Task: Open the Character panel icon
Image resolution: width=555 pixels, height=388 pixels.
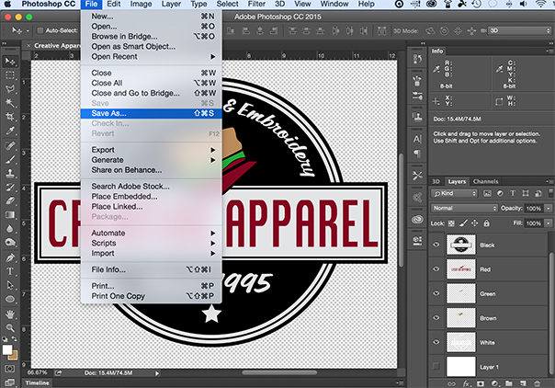Action: coord(417,139)
